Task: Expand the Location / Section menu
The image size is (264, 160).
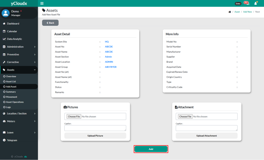Action: coord(19,114)
